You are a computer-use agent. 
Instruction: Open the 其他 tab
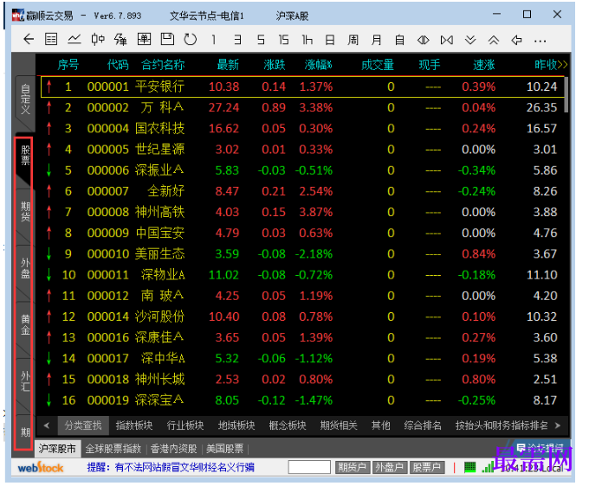380,425
